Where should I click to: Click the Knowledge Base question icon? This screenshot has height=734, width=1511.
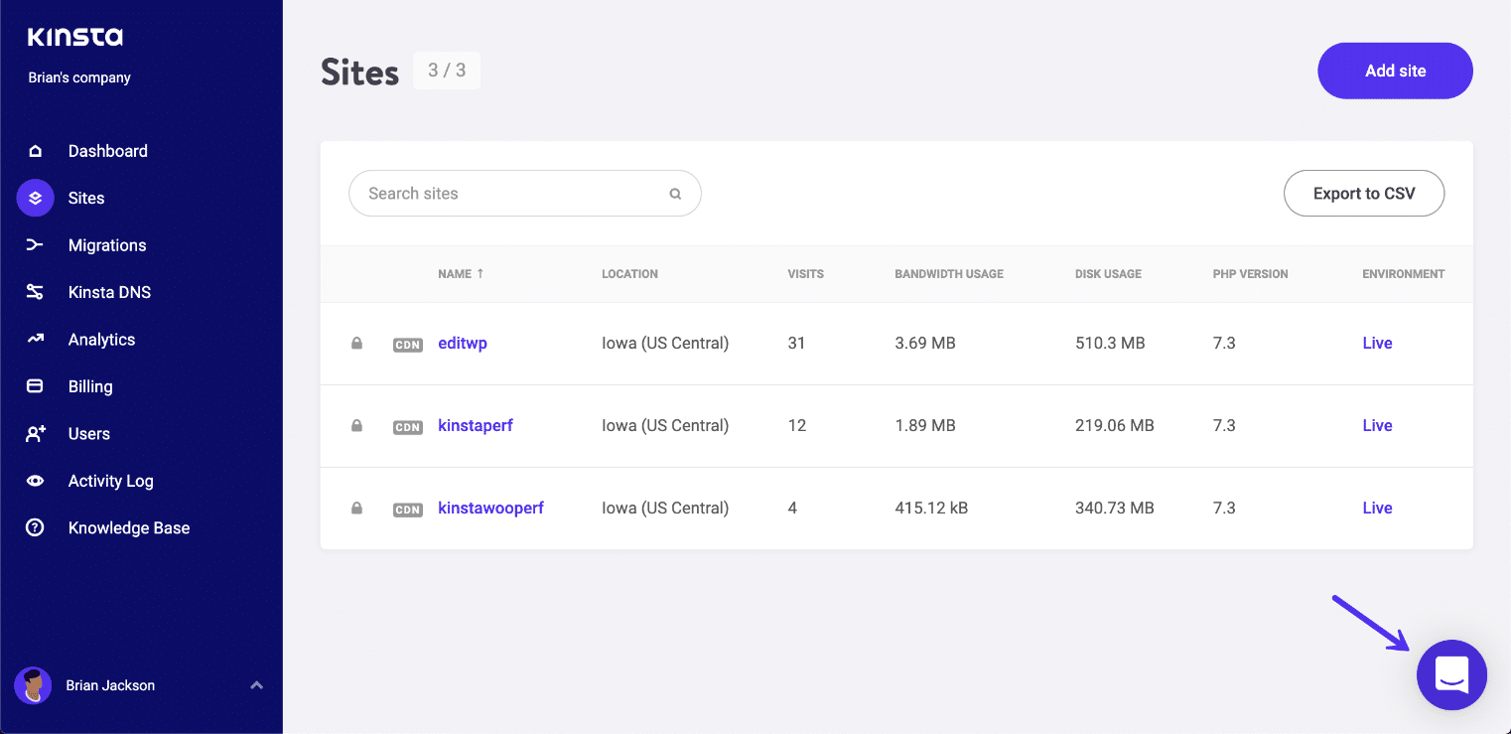pyautogui.click(x=35, y=528)
